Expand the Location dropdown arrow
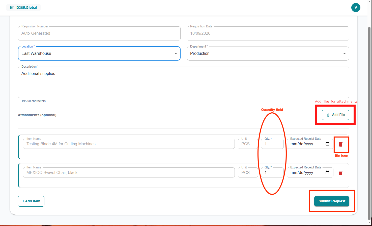 click(x=176, y=54)
